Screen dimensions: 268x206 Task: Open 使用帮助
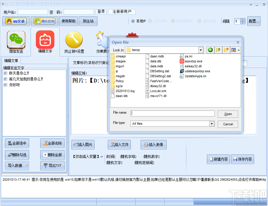point(69,21)
